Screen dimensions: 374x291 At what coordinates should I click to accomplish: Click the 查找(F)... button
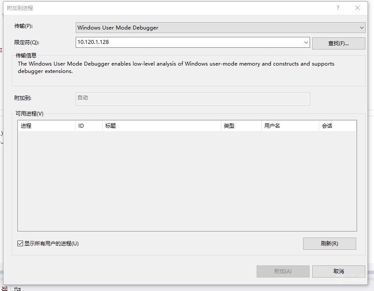tap(338, 43)
